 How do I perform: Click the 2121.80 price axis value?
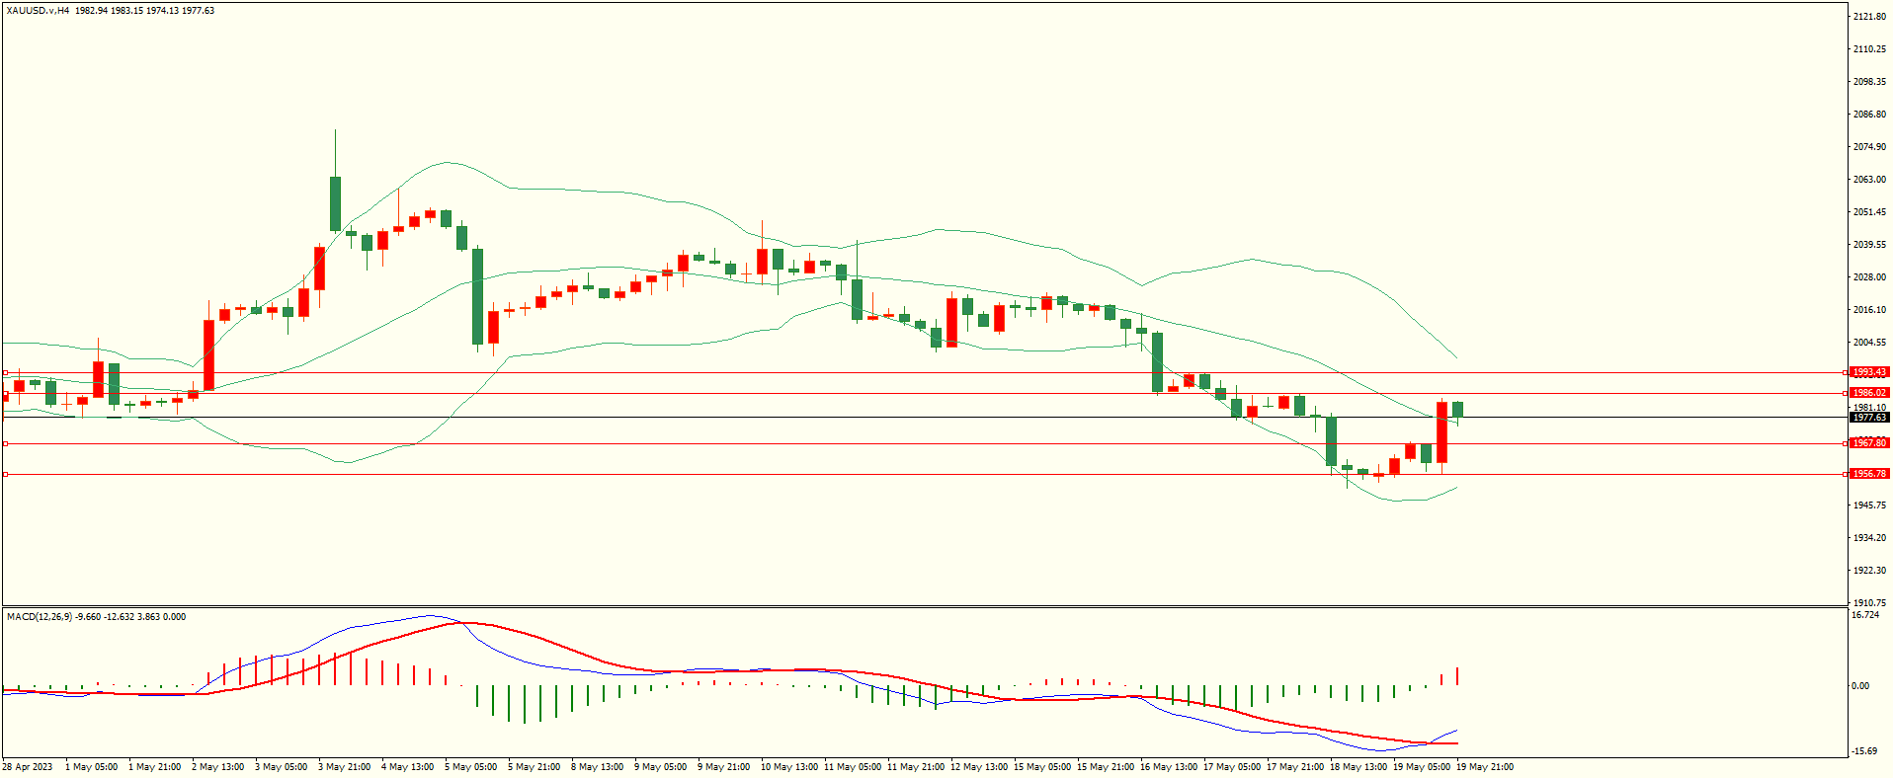click(x=1869, y=17)
